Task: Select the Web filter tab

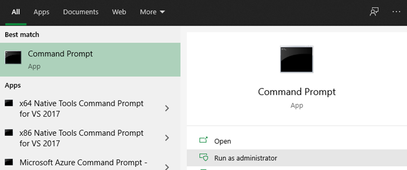Action: [119, 12]
